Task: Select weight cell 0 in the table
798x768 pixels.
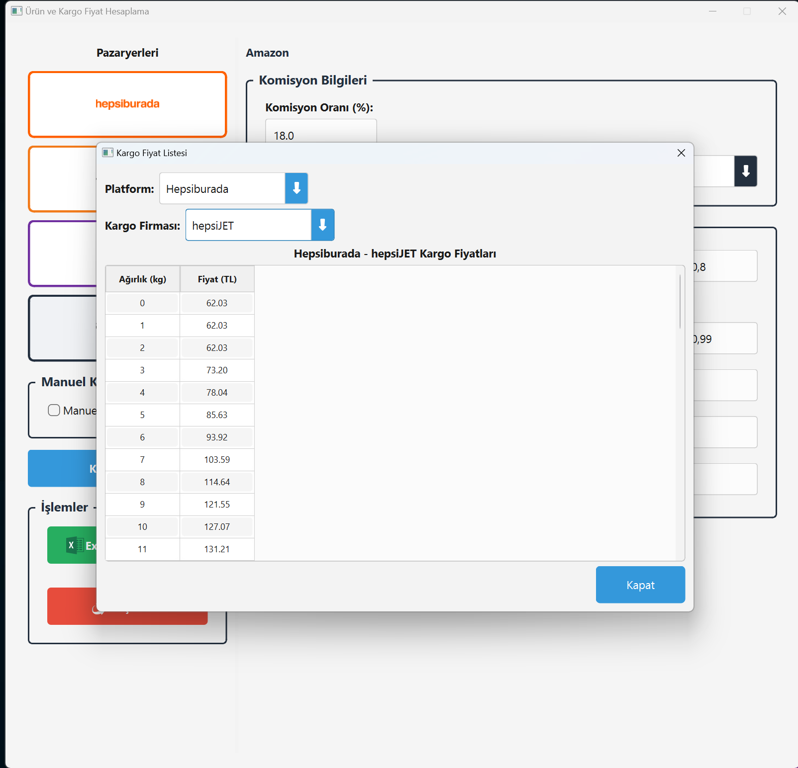Action: (x=142, y=303)
